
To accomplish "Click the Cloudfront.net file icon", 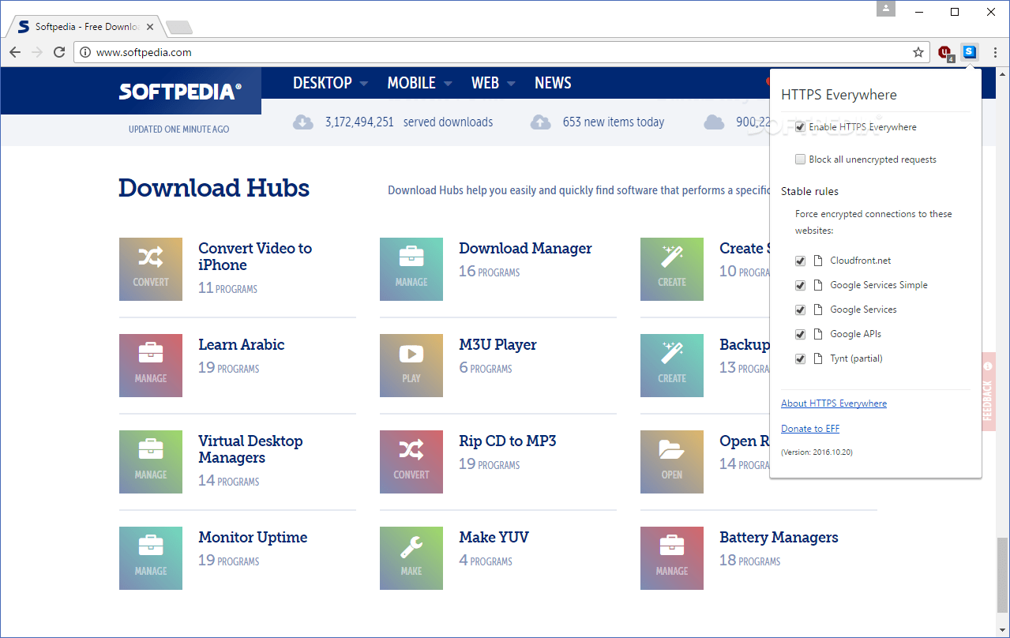I will tap(818, 261).
